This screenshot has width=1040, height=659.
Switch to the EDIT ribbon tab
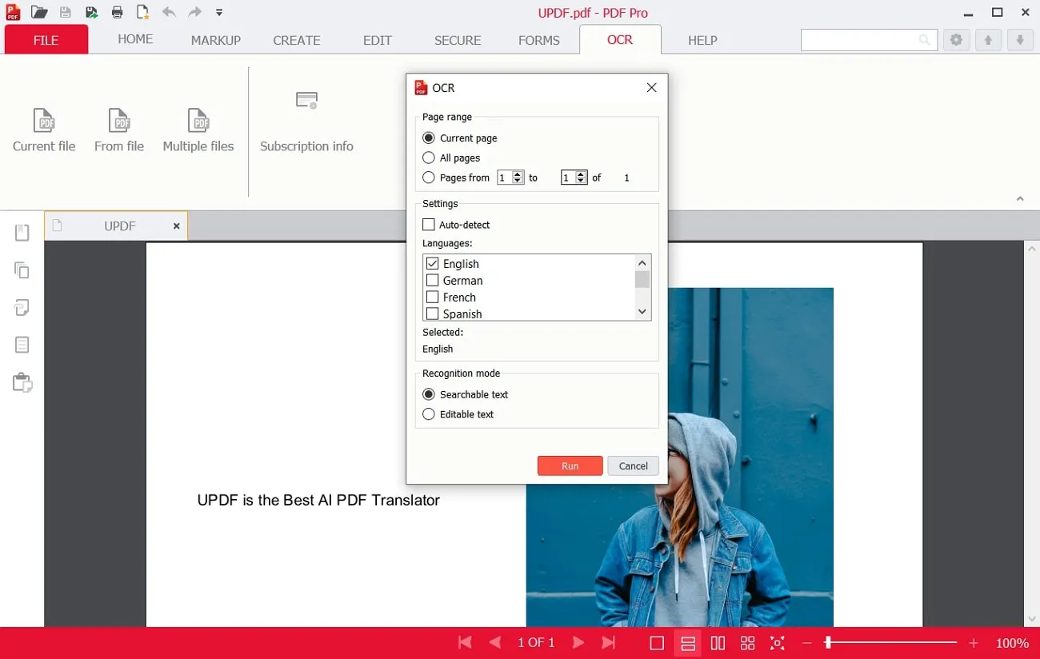coord(378,40)
